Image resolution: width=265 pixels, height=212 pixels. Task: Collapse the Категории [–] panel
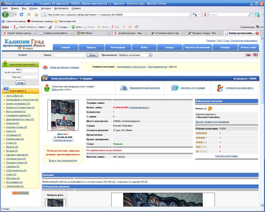pyautogui.click(x=24, y=91)
